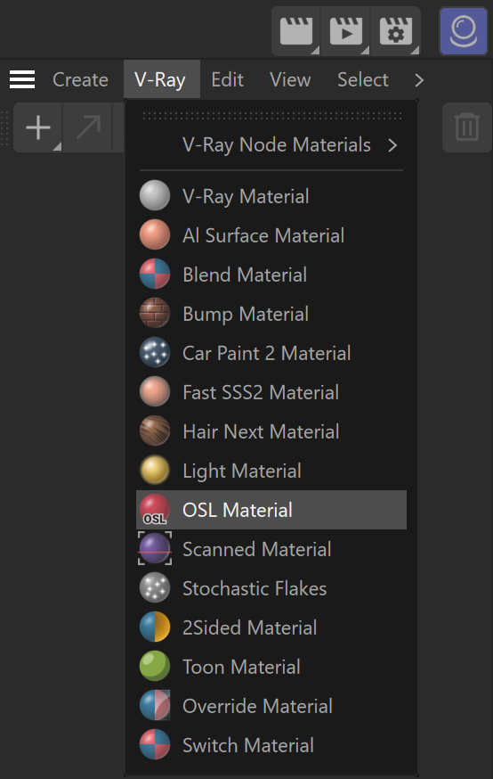Expand V-Ray Node Materials submenu

[x=271, y=145]
